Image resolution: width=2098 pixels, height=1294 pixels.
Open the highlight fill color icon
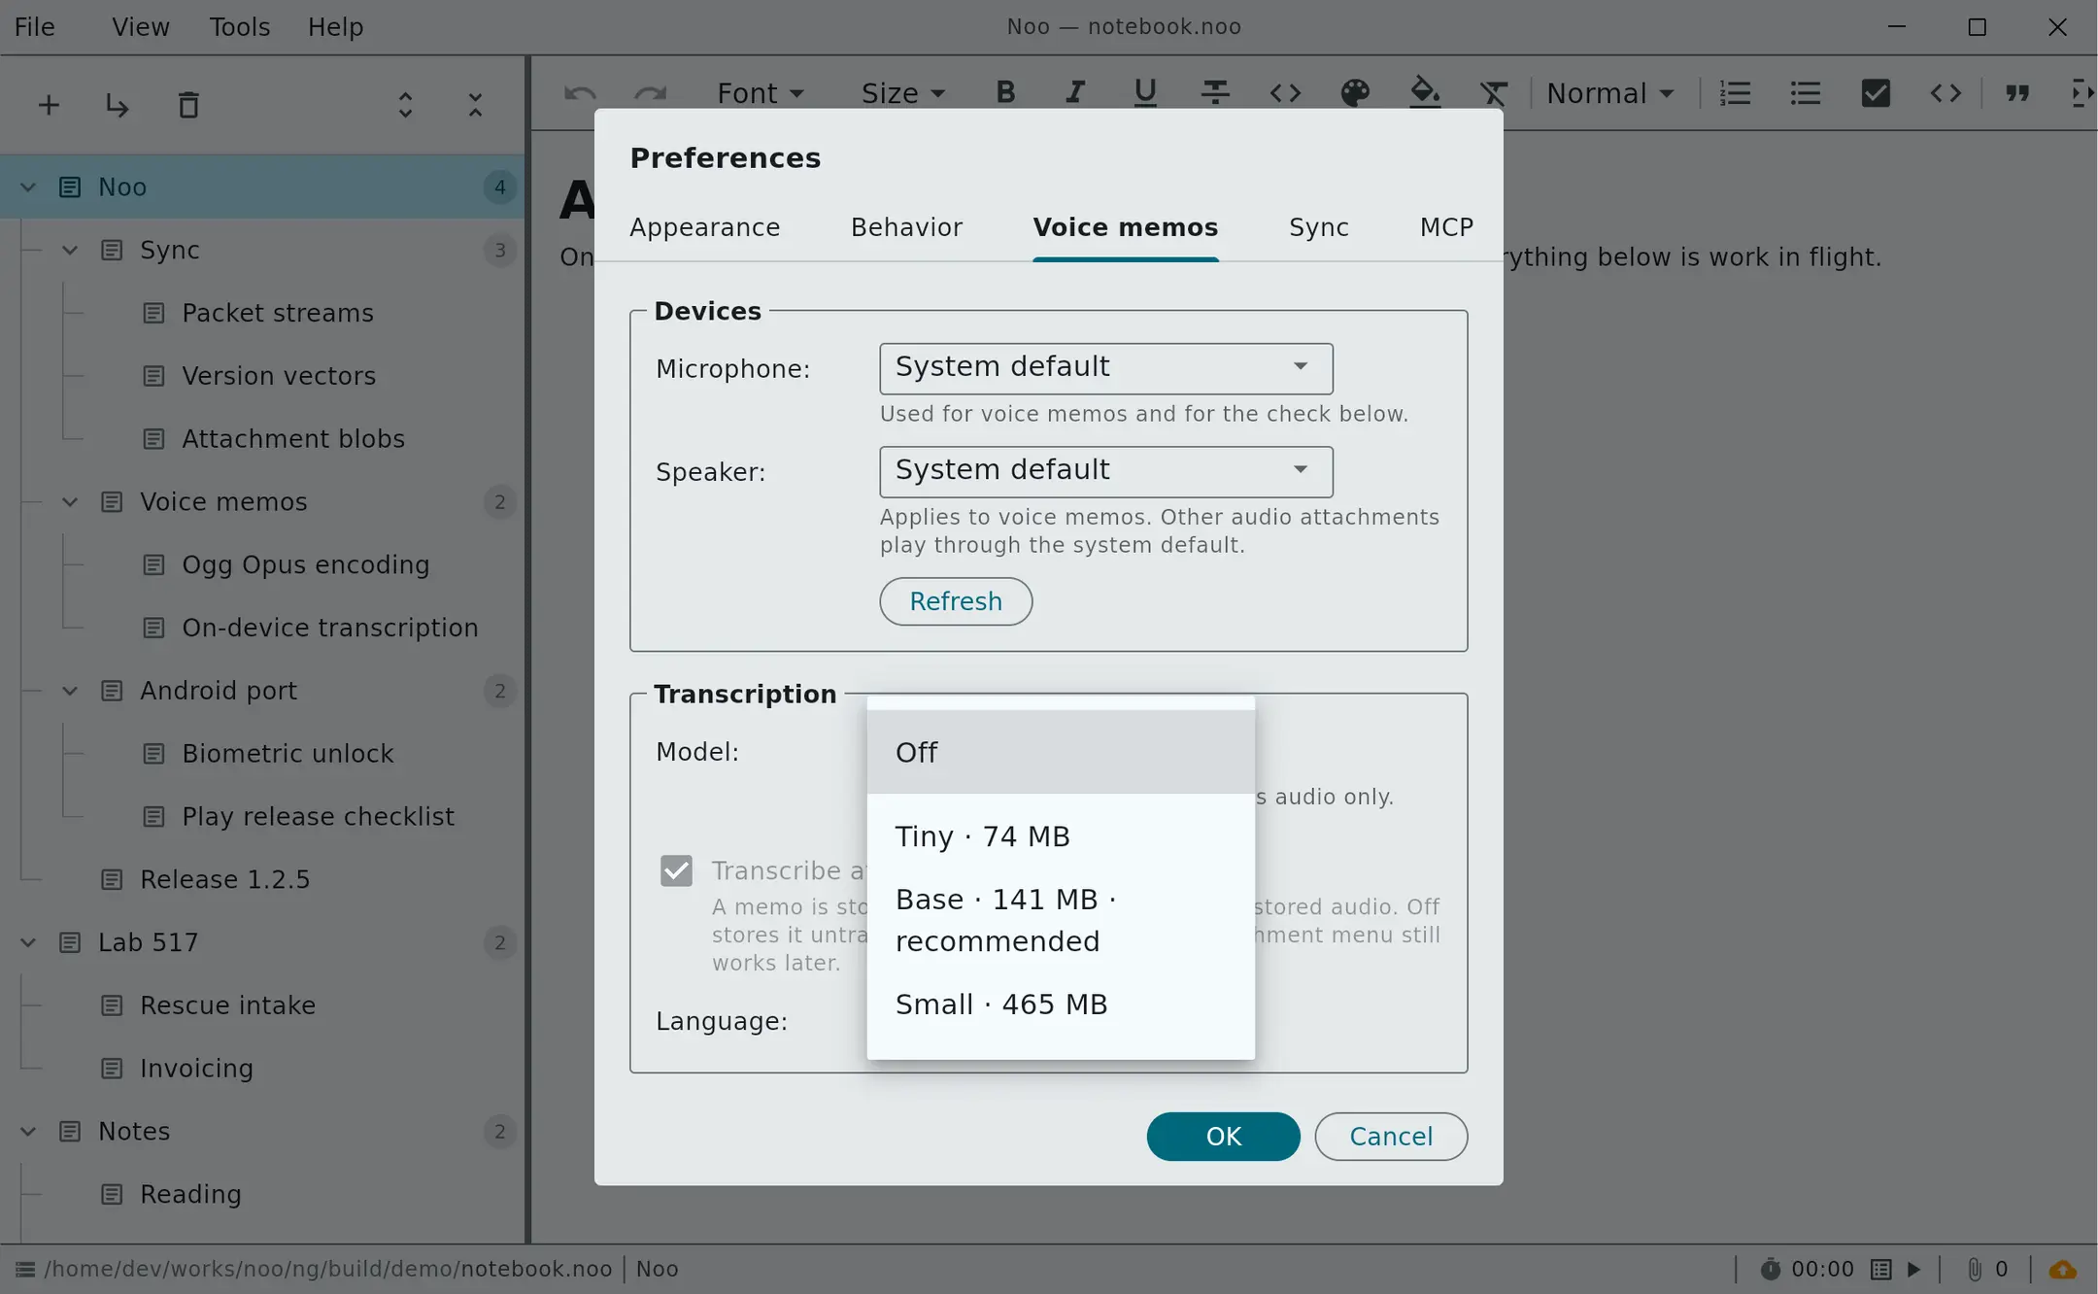(x=1425, y=92)
